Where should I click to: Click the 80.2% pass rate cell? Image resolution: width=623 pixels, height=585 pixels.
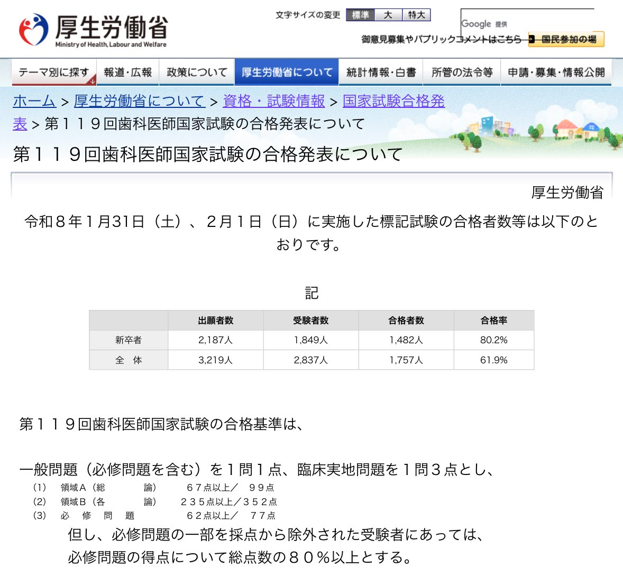pyautogui.click(x=494, y=340)
